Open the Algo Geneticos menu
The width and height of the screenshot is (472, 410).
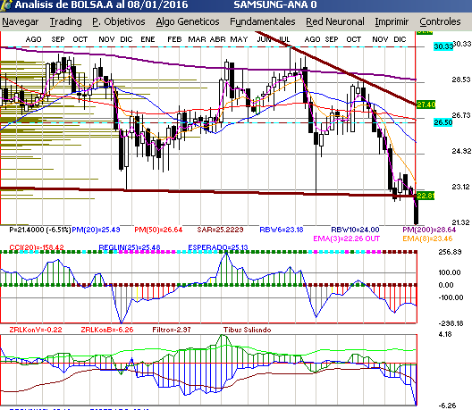pyautogui.click(x=188, y=22)
